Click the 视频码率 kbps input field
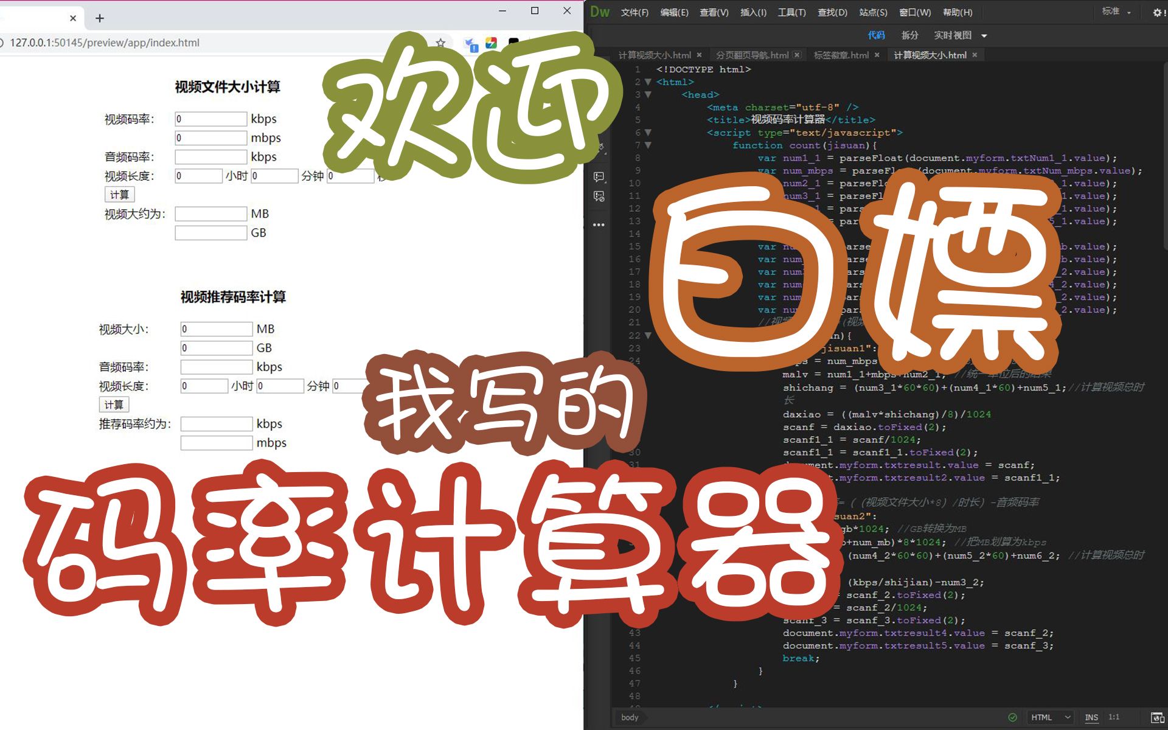 210,119
